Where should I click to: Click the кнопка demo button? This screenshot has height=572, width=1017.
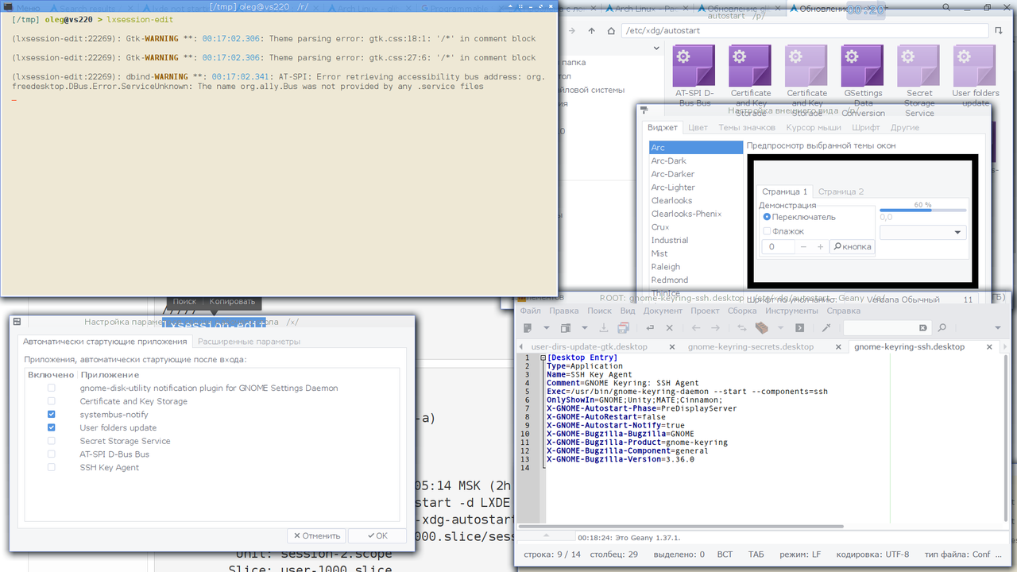pyautogui.click(x=852, y=246)
